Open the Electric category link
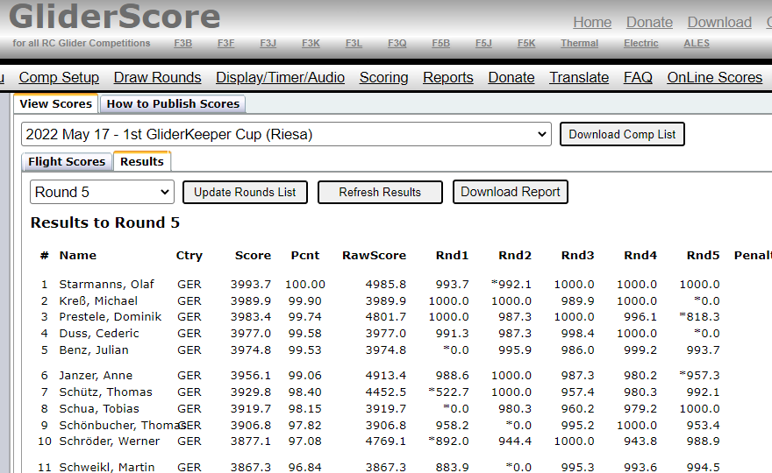The width and height of the screenshot is (772, 473). (641, 43)
